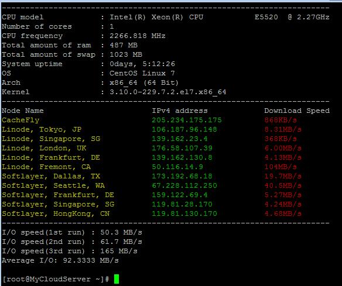Select IP address 205.234.175.175
This screenshot has width=342, height=286.
[x=186, y=120]
